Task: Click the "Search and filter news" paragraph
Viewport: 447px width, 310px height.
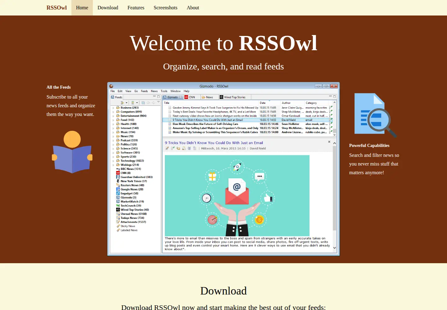Action: 374,164
